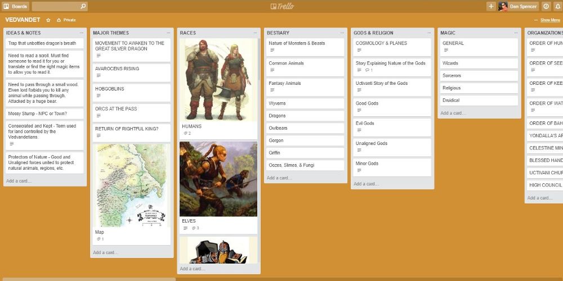Click the search magnifier icon

[83, 6]
